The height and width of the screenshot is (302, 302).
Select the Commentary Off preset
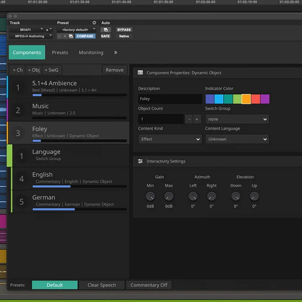(149, 285)
